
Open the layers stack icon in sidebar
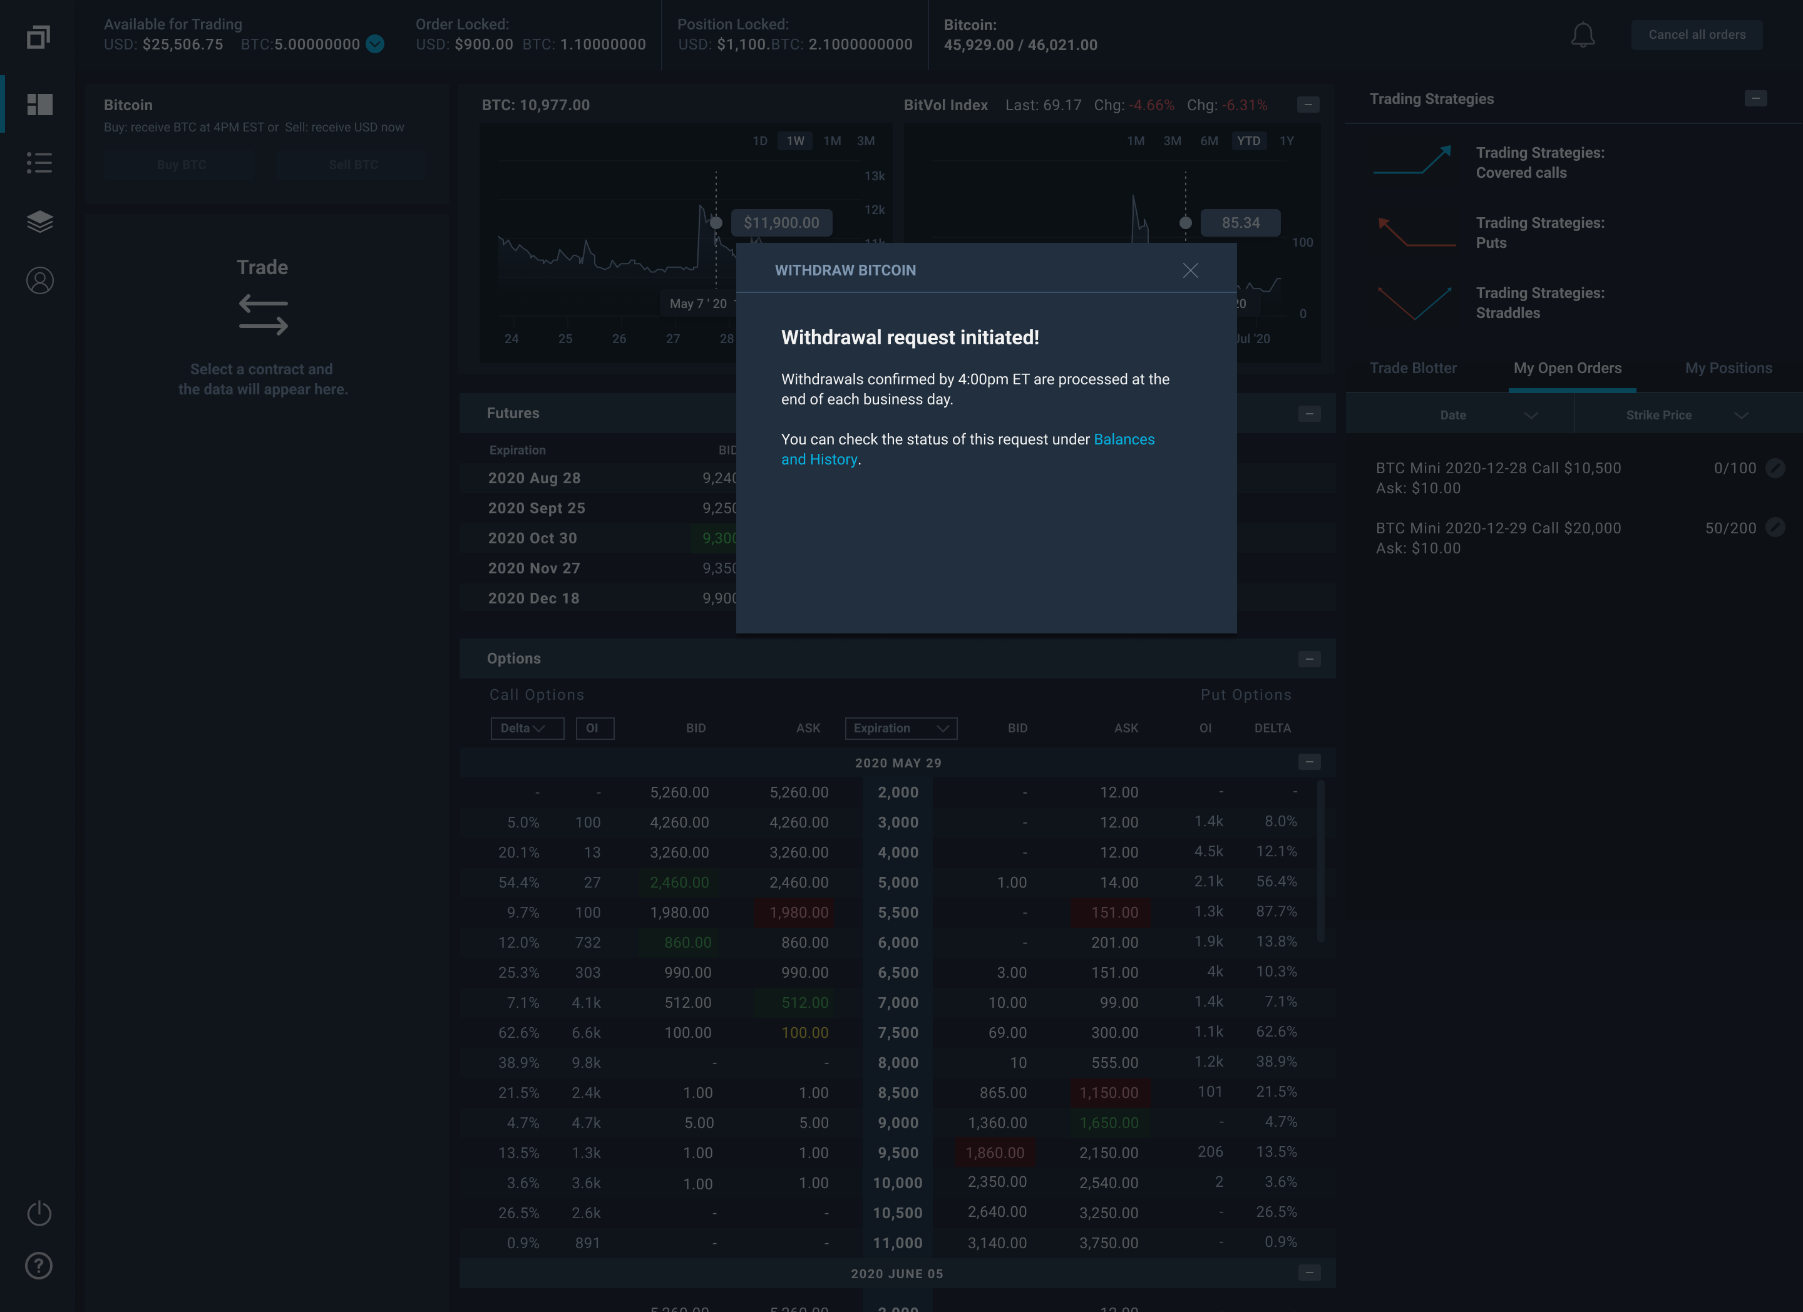coord(39,222)
